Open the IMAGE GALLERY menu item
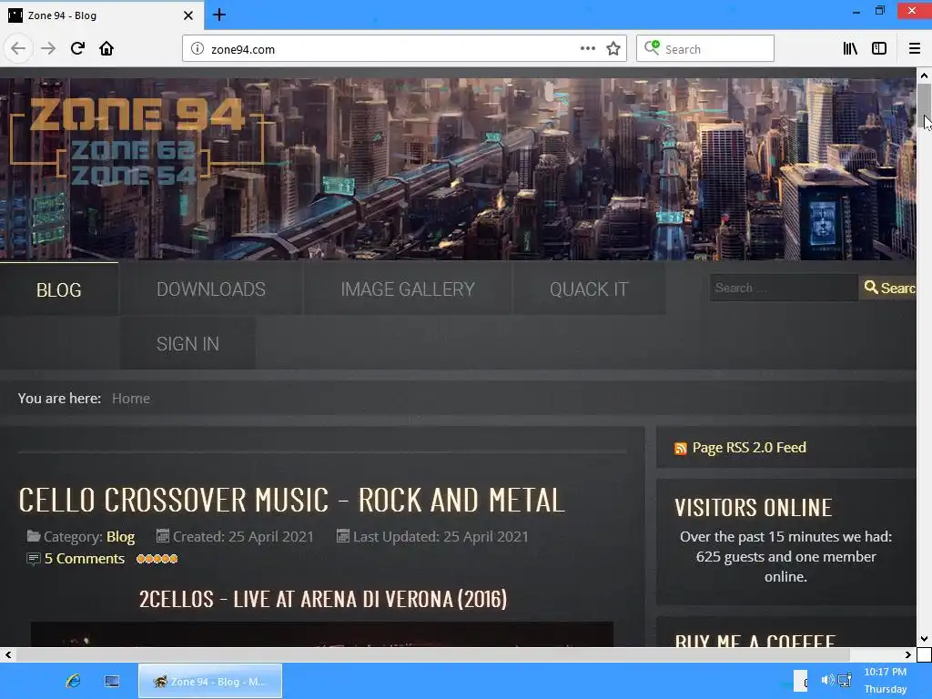932x699 pixels. 408,289
